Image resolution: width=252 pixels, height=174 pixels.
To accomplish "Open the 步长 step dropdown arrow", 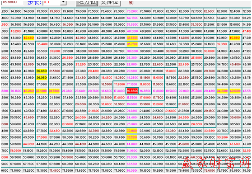I will click(x=64, y=2).
